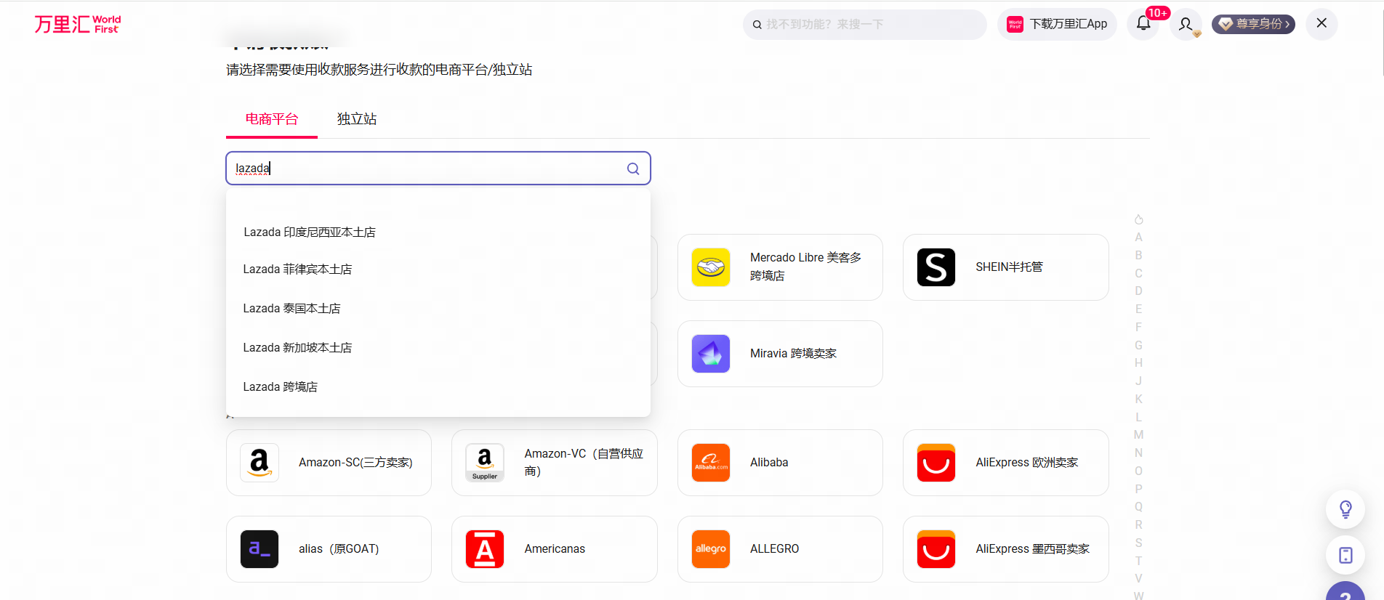This screenshot has width=1384, height=600.
Task: Open the user account profile icon
Action: tap(1186, 24)
